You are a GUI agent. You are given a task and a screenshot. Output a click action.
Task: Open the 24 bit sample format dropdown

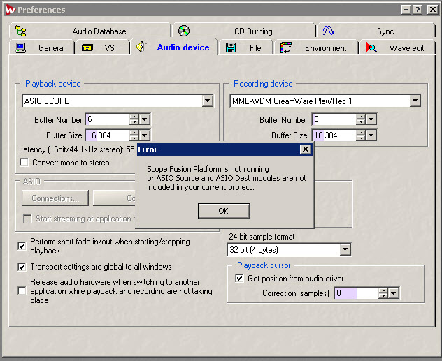click(x=345, y=250)
